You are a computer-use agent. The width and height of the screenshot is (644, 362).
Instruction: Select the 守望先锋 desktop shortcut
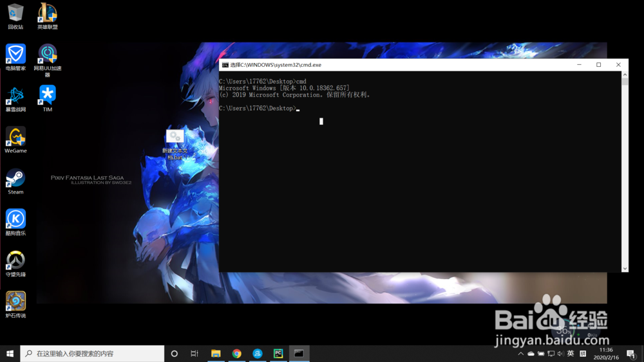point(15,264)
